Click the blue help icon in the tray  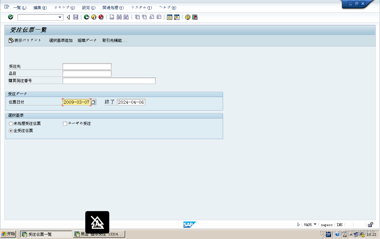[337, 234]
